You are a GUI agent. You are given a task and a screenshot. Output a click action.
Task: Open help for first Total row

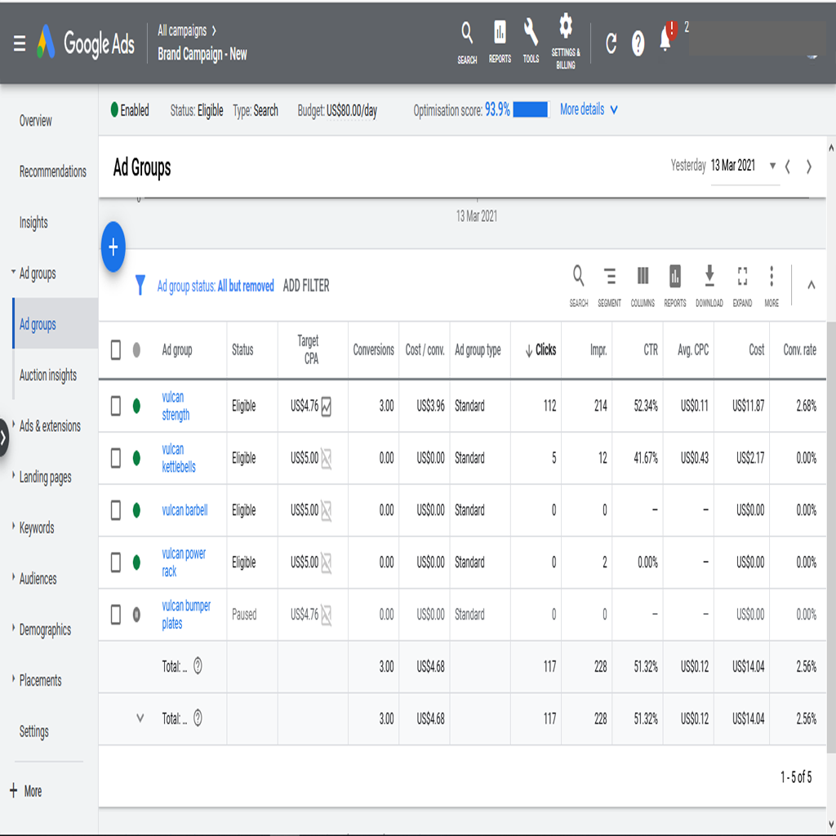(x=198, y=666)
